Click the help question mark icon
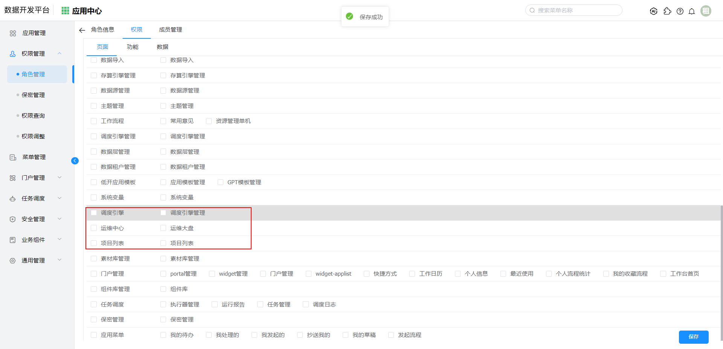This screenshot has height=349, width=723. coord(680,11)
